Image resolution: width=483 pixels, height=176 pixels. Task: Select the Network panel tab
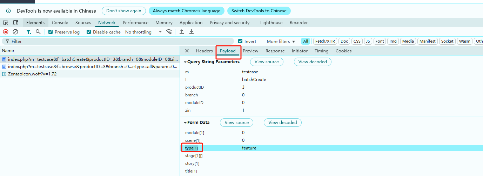click(107, 23)
